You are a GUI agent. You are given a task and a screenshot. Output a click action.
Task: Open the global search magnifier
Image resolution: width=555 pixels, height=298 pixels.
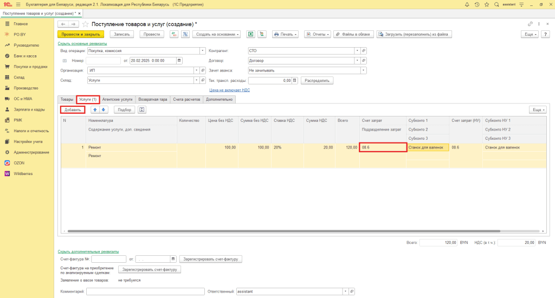[496, 4]
